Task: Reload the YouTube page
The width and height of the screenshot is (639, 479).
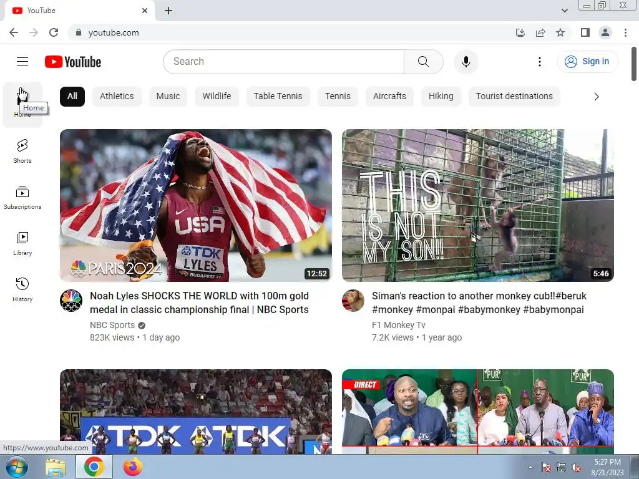Action: (54, 32)
